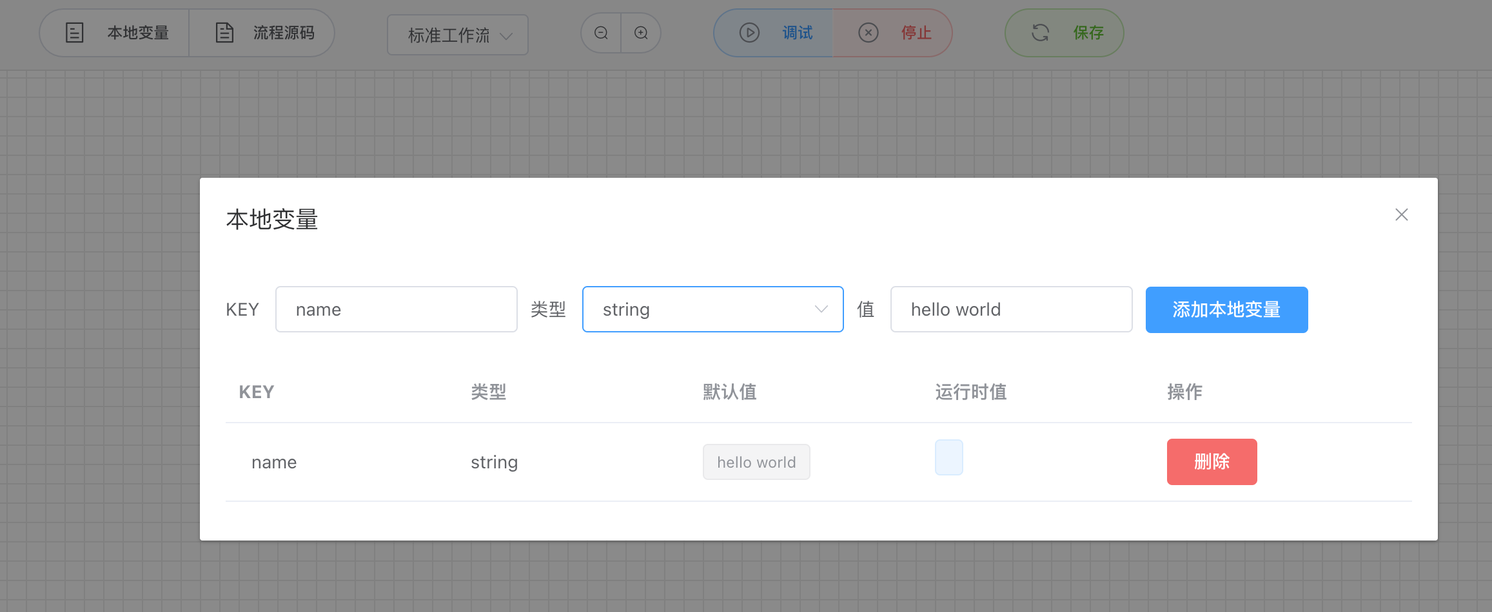Click the empty 运行时值 box
This screenshot has height=612, width=1492.
(948, 457)
